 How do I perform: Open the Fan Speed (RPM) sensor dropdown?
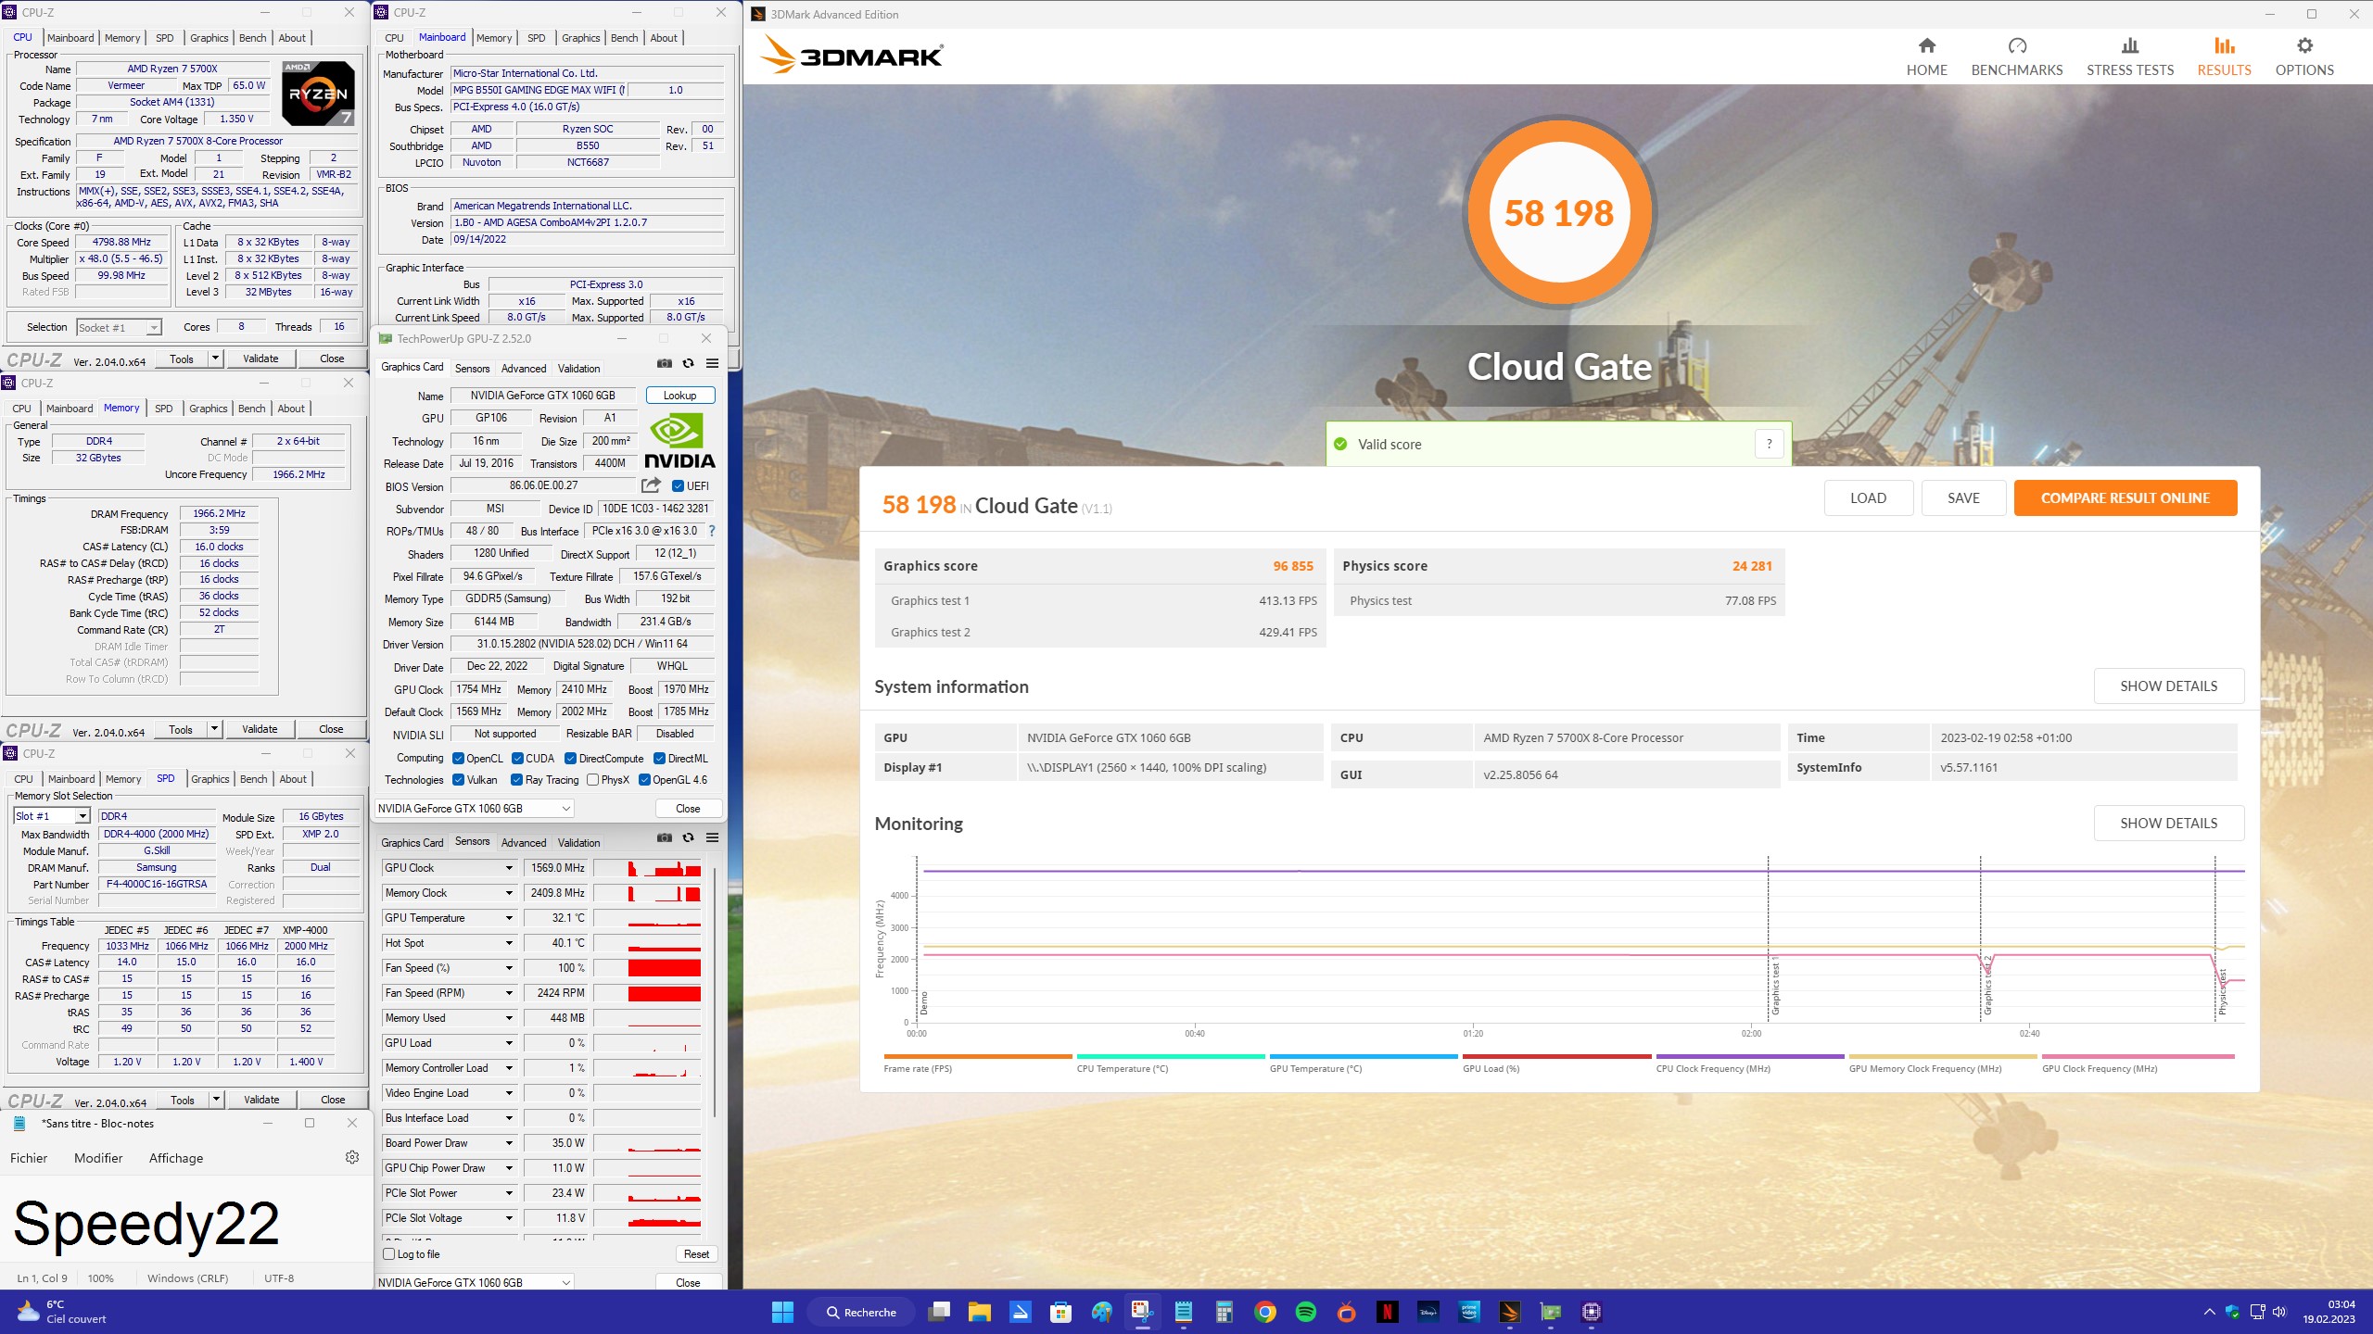pos(509,993)
